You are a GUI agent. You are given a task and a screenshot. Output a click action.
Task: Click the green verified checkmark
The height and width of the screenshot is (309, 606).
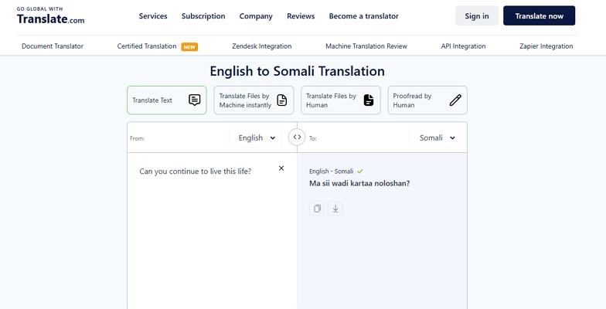pyautogui.click(x=360, y=171)
